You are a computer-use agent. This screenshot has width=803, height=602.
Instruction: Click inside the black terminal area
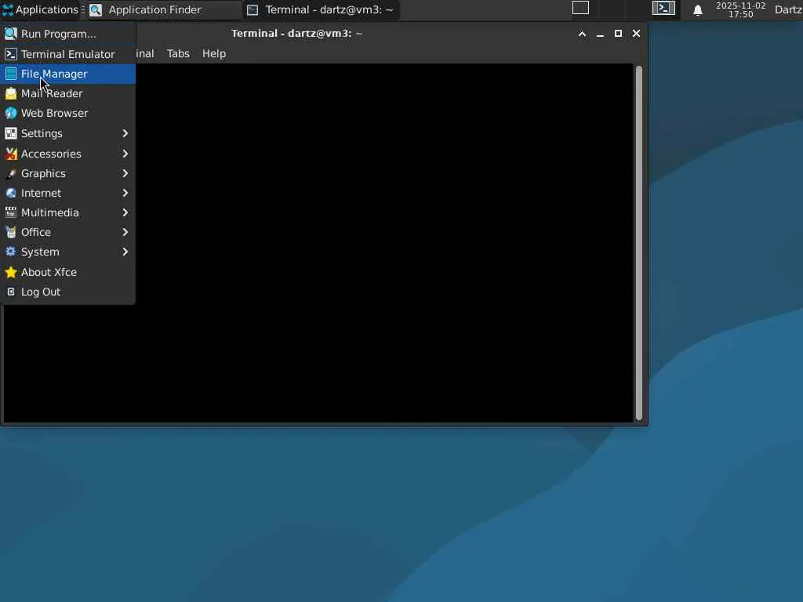384,243
